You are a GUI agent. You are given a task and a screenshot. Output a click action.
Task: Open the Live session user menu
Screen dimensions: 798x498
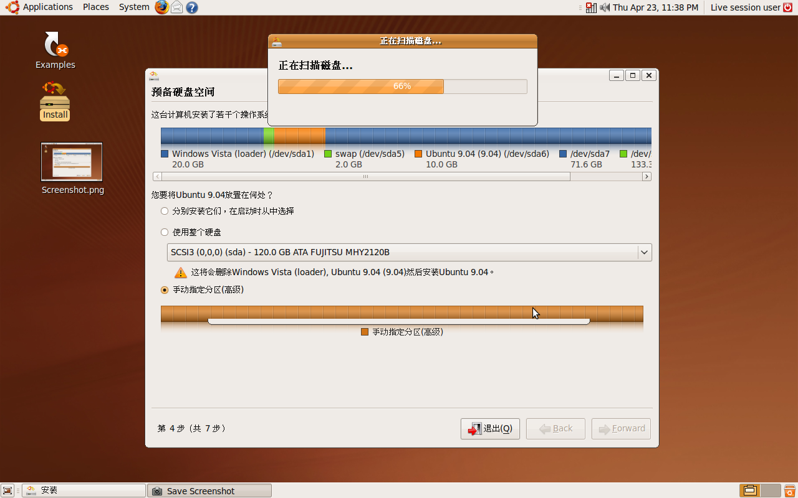[745, 7]
